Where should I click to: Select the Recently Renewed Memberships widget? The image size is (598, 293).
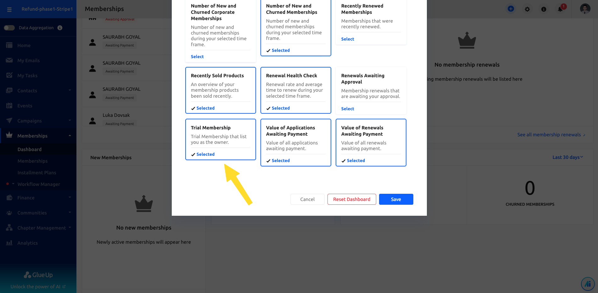click(x=348, y=39)
